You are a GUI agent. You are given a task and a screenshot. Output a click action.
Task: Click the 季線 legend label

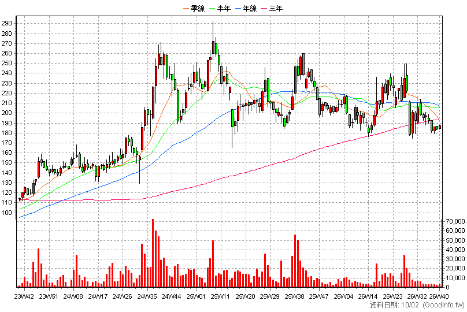[x=198, y=8]
